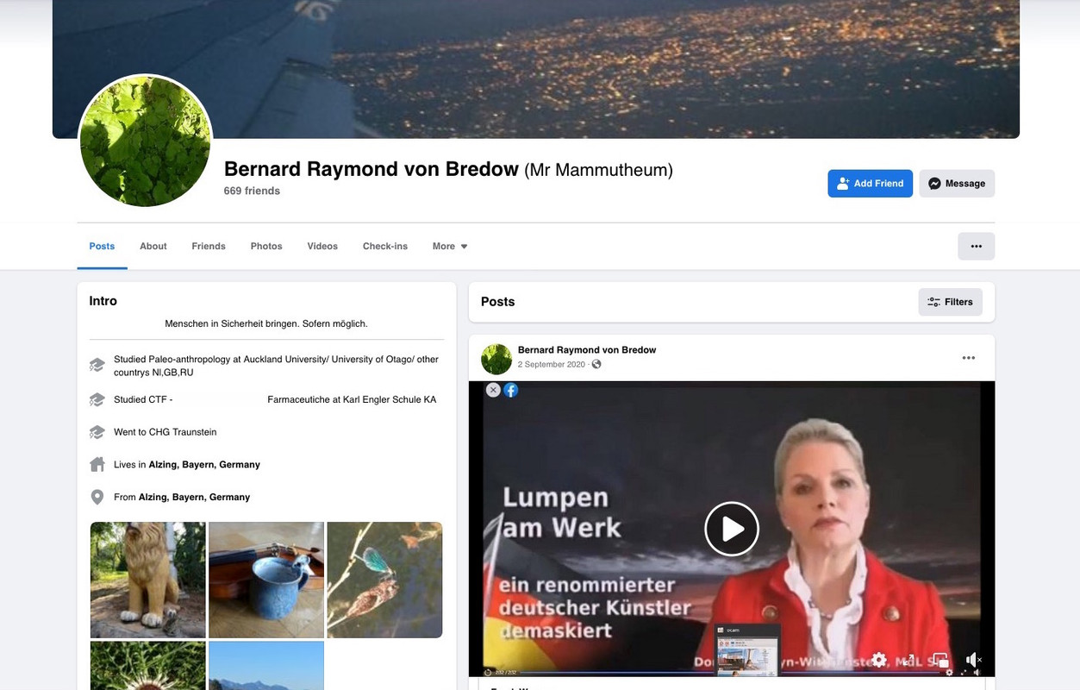
Task: Click 'Farmaceutiche at Karl Engler Schule KA'
Action: coord(352,399)
